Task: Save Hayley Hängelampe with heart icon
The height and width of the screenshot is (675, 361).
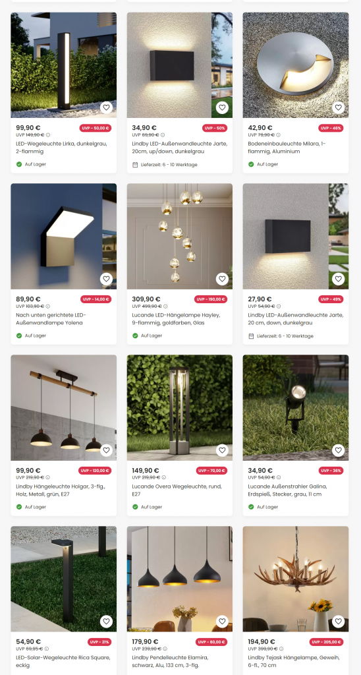Action: point(222,279)
